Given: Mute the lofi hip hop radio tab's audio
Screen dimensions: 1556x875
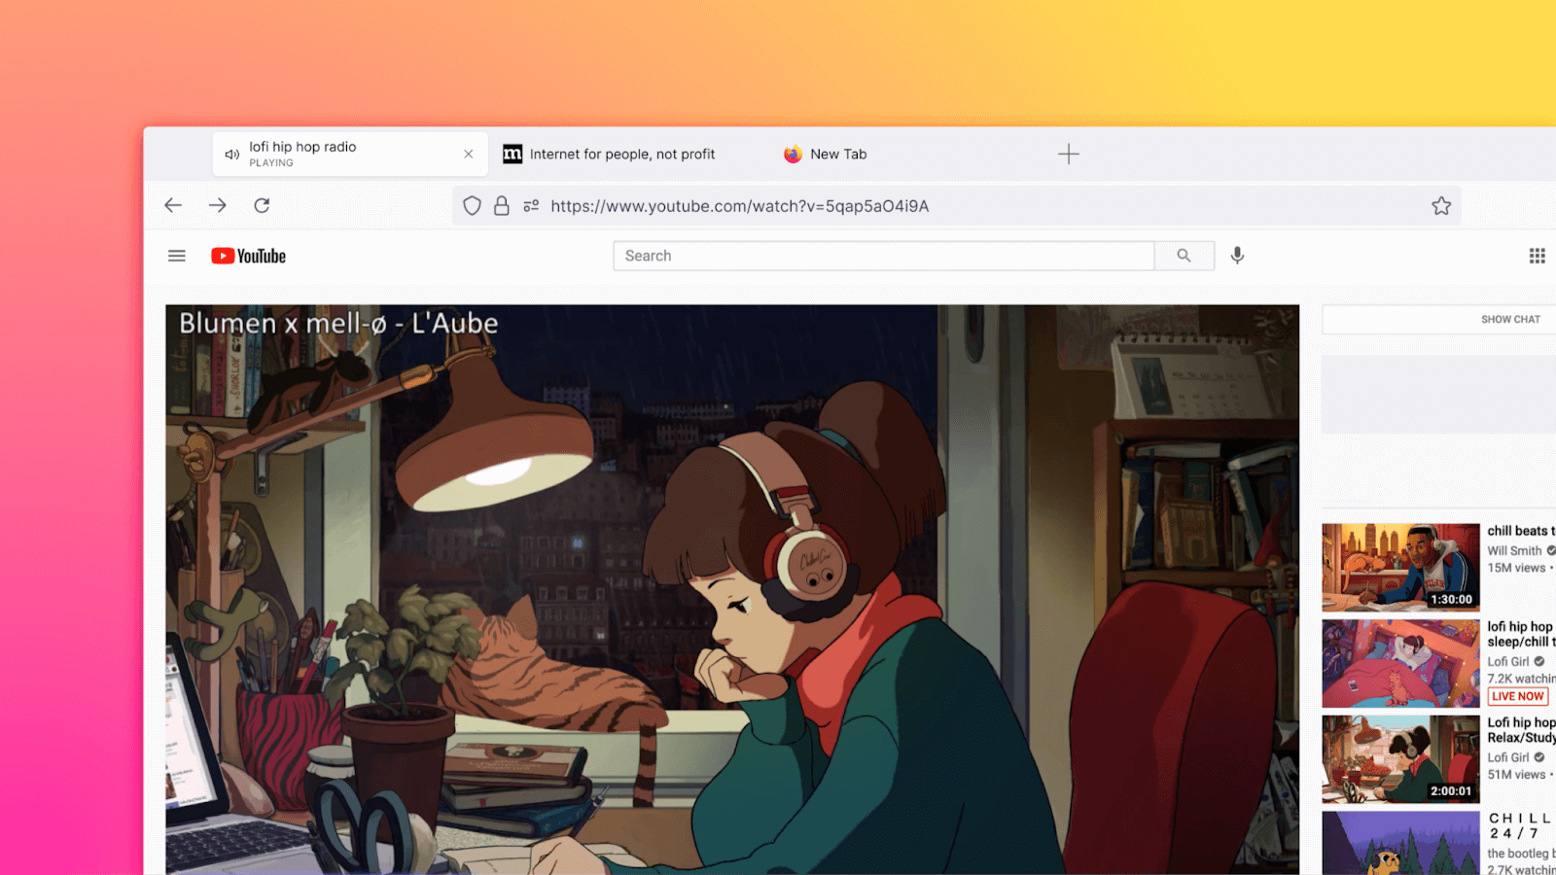Looking at the screenshot, I should pos(231,154).
